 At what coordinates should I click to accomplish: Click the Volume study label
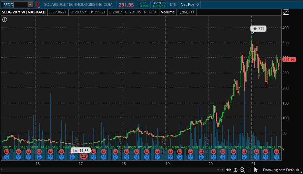(x=168, y=12)
